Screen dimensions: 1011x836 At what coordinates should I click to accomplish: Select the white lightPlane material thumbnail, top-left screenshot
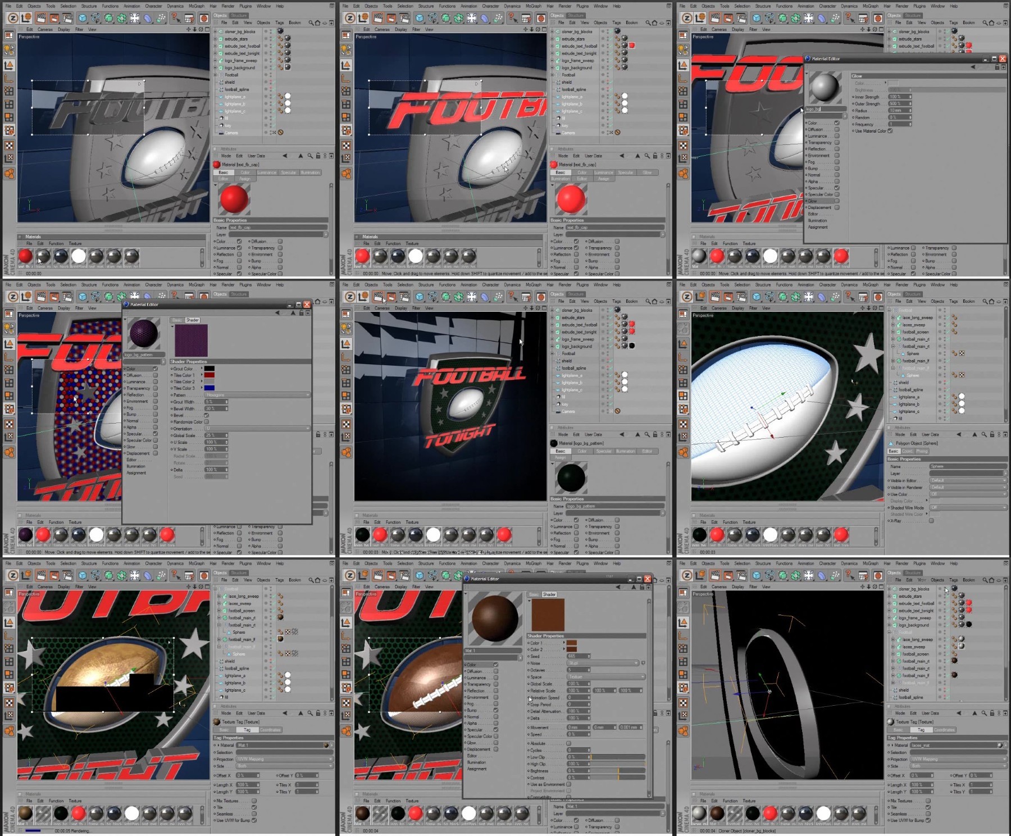[x=79, y=257]
